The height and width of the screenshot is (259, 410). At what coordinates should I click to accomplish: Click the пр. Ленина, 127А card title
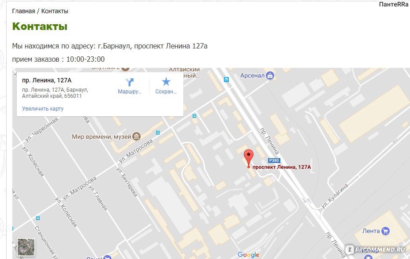pyautogui.click(x=47, y=80)
